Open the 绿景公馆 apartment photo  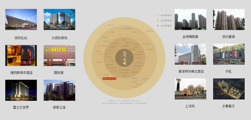pyautogui.click(x=59, y=90)
